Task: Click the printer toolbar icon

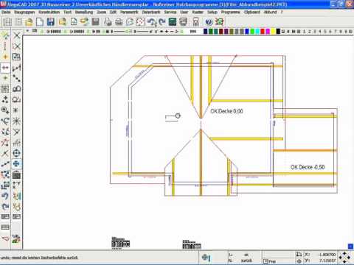Action: [119, 22]
